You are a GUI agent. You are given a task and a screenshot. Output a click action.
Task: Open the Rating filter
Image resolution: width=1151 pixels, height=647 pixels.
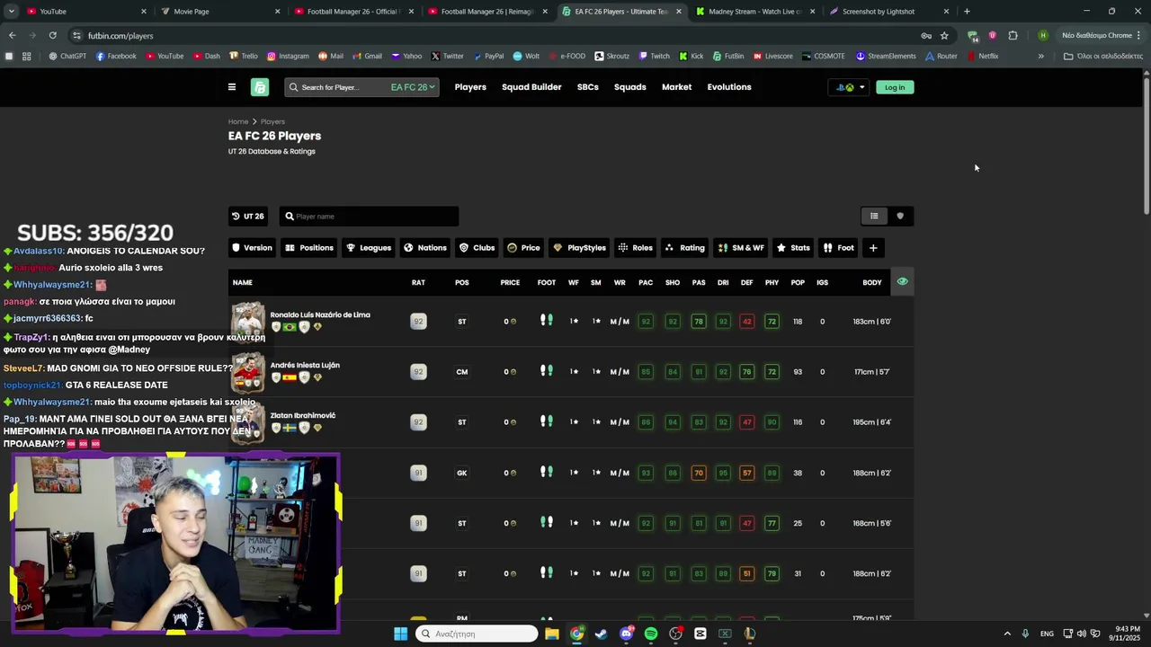tap(685, 248)
